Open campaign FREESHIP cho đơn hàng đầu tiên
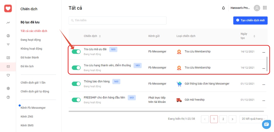 click(104, 97)
